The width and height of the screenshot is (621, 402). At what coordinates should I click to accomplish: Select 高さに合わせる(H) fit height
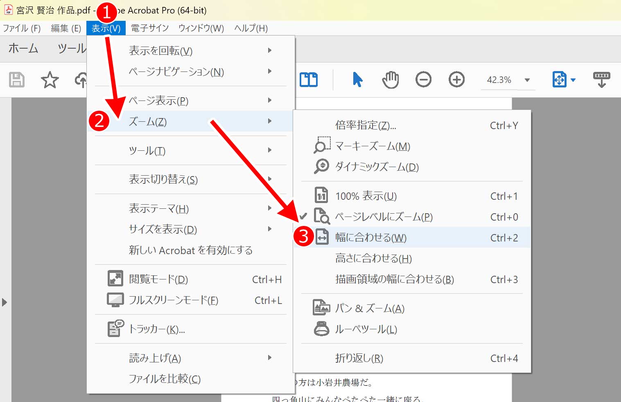(x=412, y=258)
